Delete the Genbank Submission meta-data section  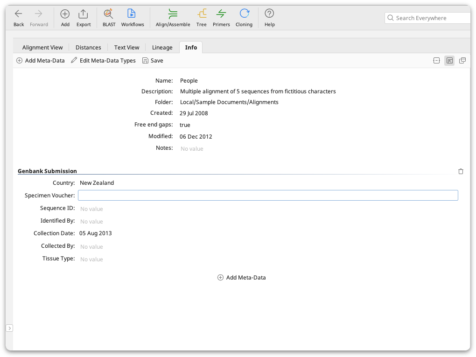point(461,171)
